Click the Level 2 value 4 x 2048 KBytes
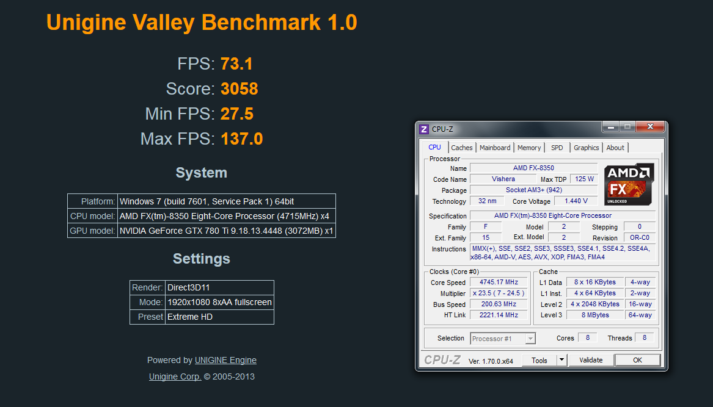713x407 pixels. click(x=594, y=304)
